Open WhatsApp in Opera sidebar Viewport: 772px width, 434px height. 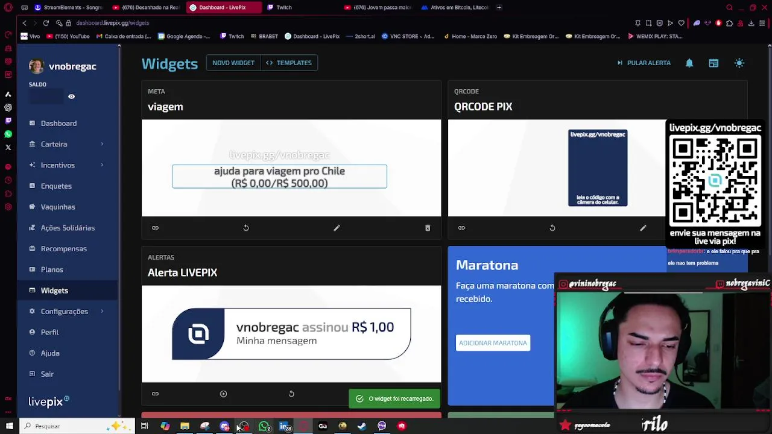tap(8, 134)
